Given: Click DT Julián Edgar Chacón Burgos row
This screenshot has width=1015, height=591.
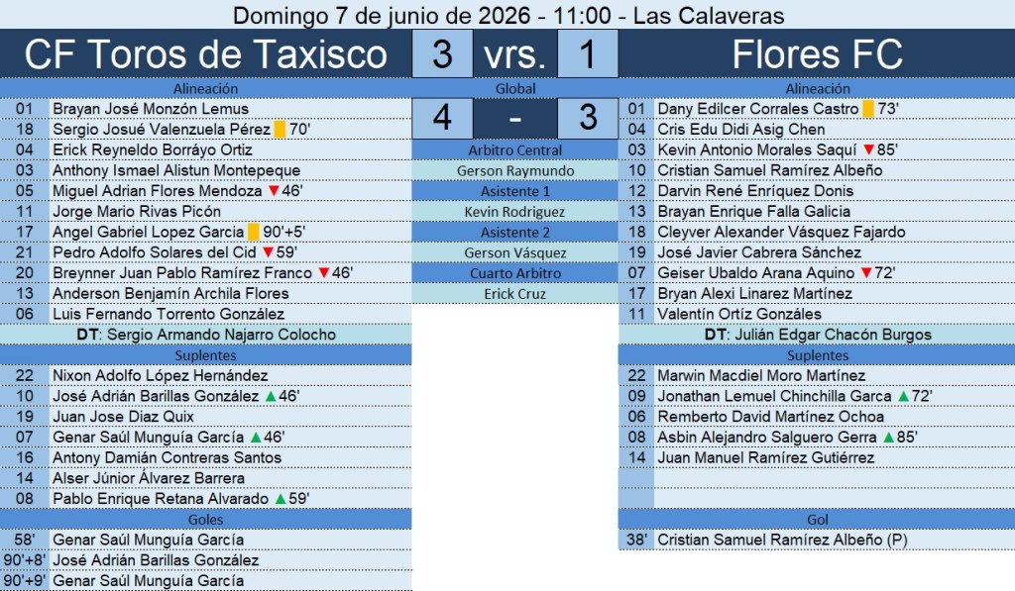Looking at the screenshot, I should click(x=817, y=335).
